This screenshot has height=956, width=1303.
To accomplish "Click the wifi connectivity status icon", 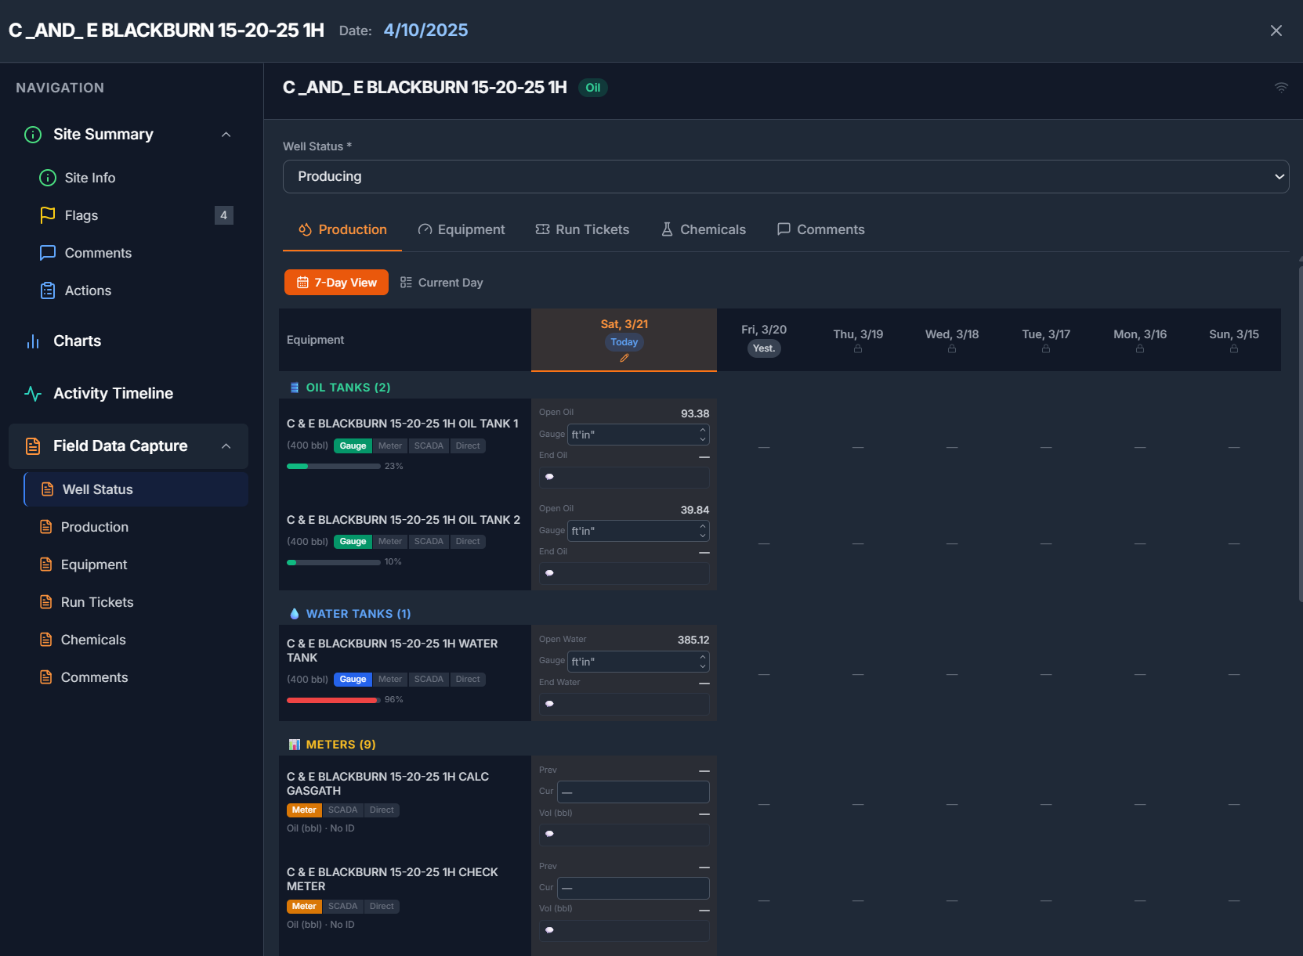I will 1281,88.
